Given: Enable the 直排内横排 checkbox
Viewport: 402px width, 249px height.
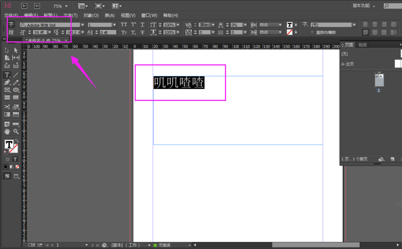Looking at the screenshot, I should pos(312,32).
